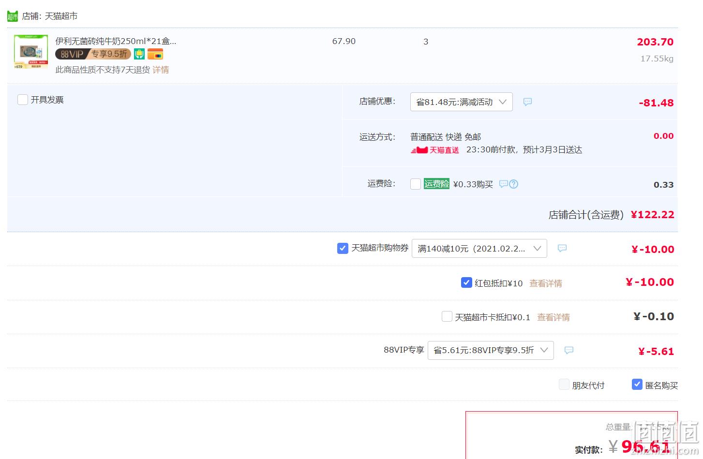703x459 pixels.
Task: Expand the 省5.61元:88VIP专享9.5折 dropdown
Action: pyautogui.click(x=491, y=350)
